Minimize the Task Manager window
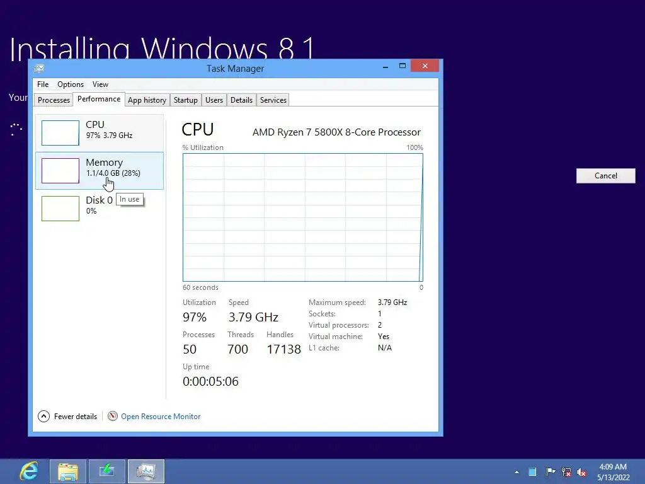 point(385,66)
